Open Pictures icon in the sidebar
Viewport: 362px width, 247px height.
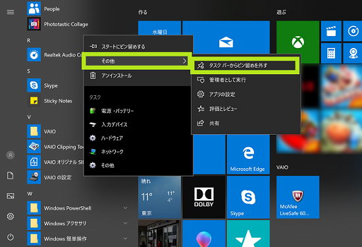point(11,196)
